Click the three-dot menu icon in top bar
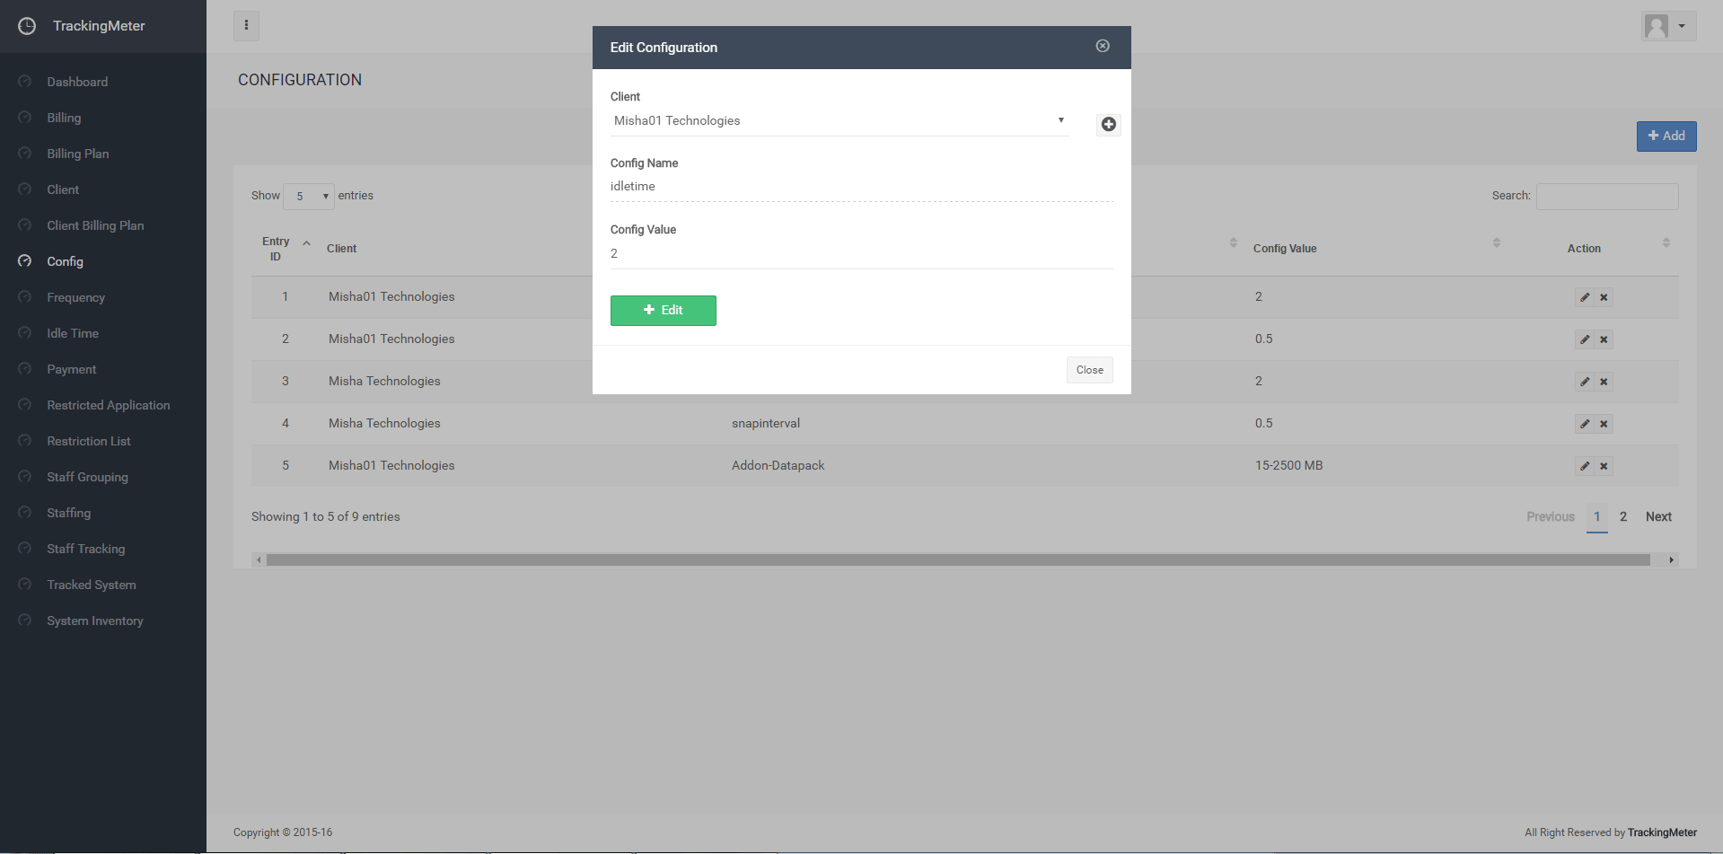Image resolution: width=1723 pixels, height=854 pixels. [246, 26]
